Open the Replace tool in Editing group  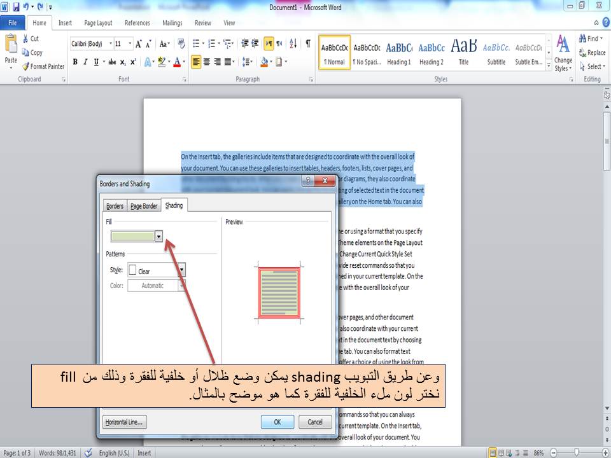pyautogui.click(x=593, y=52)
